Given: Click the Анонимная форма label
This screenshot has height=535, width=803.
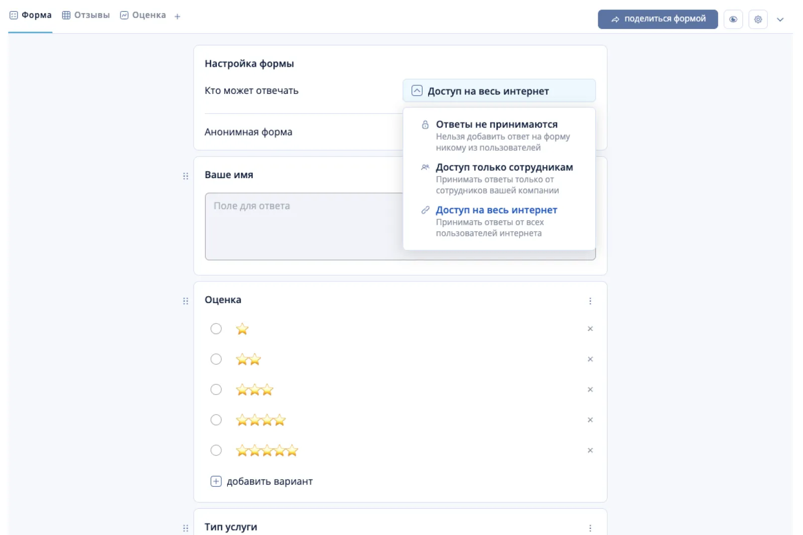Looking at the screenshot, I should [248, 132].
